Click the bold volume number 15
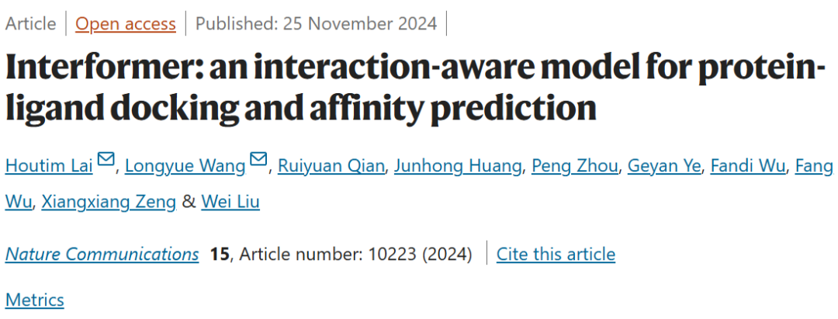The height and width of the screenshot is (319, 838). point(220,254)
